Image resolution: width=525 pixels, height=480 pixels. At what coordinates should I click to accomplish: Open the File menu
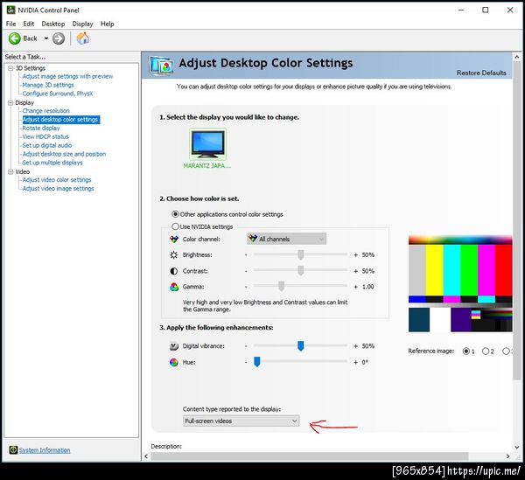pos(11,24)
